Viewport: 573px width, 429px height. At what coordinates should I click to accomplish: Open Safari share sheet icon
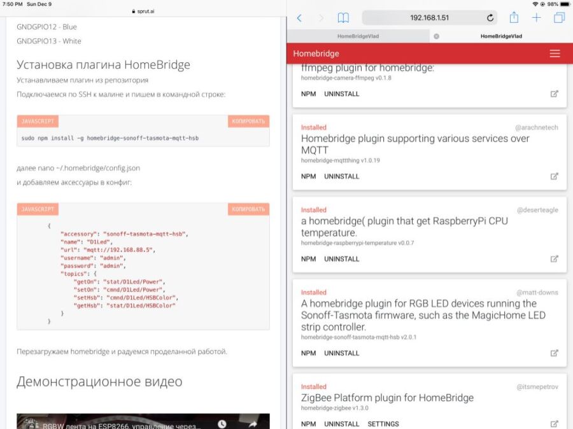[x=514, y=17]
